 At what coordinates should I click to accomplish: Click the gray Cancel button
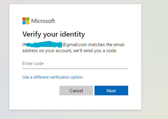pyautogui.click(x=76, y=91)
